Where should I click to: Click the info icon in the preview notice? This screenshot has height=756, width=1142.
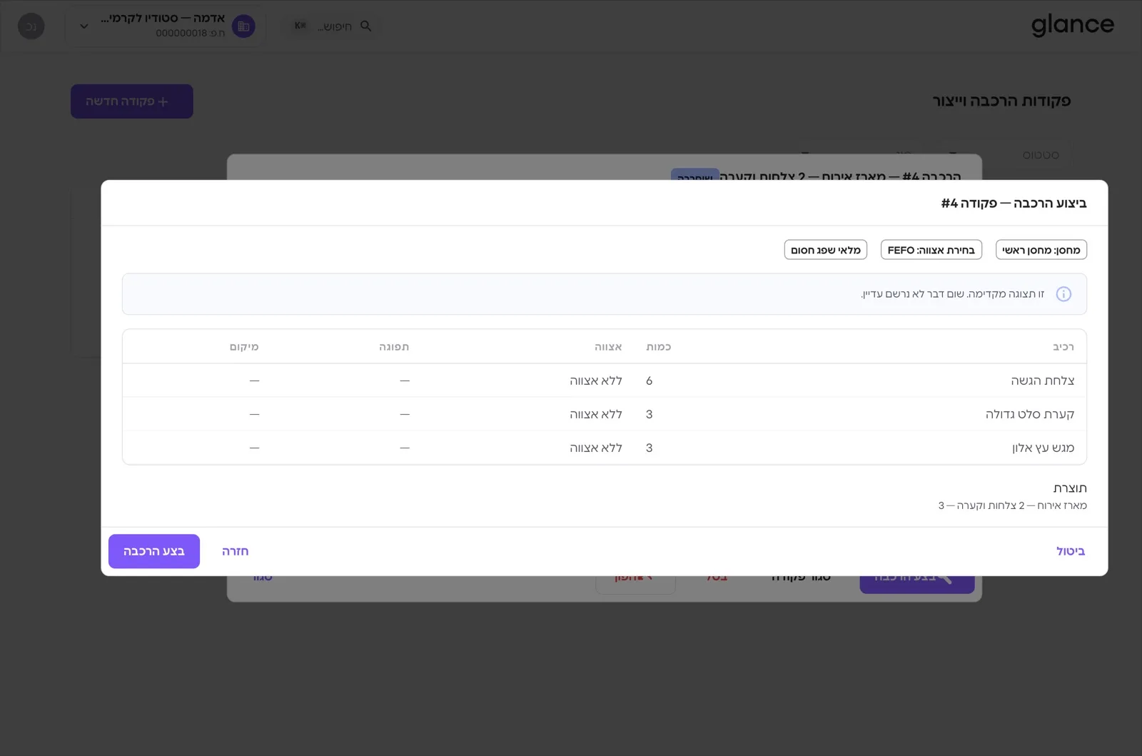coord(1063,294)
